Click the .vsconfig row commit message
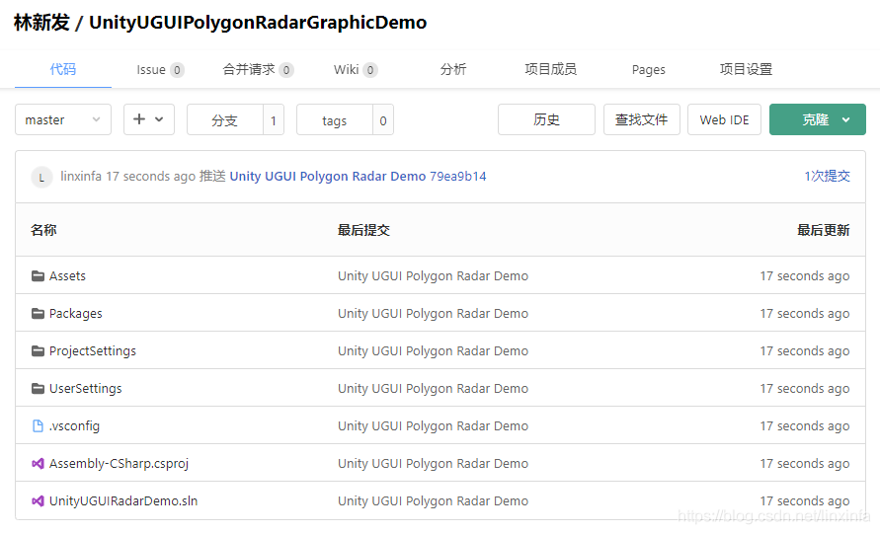Viewport: 880px width, 534px height. click(x=433, y=426)
